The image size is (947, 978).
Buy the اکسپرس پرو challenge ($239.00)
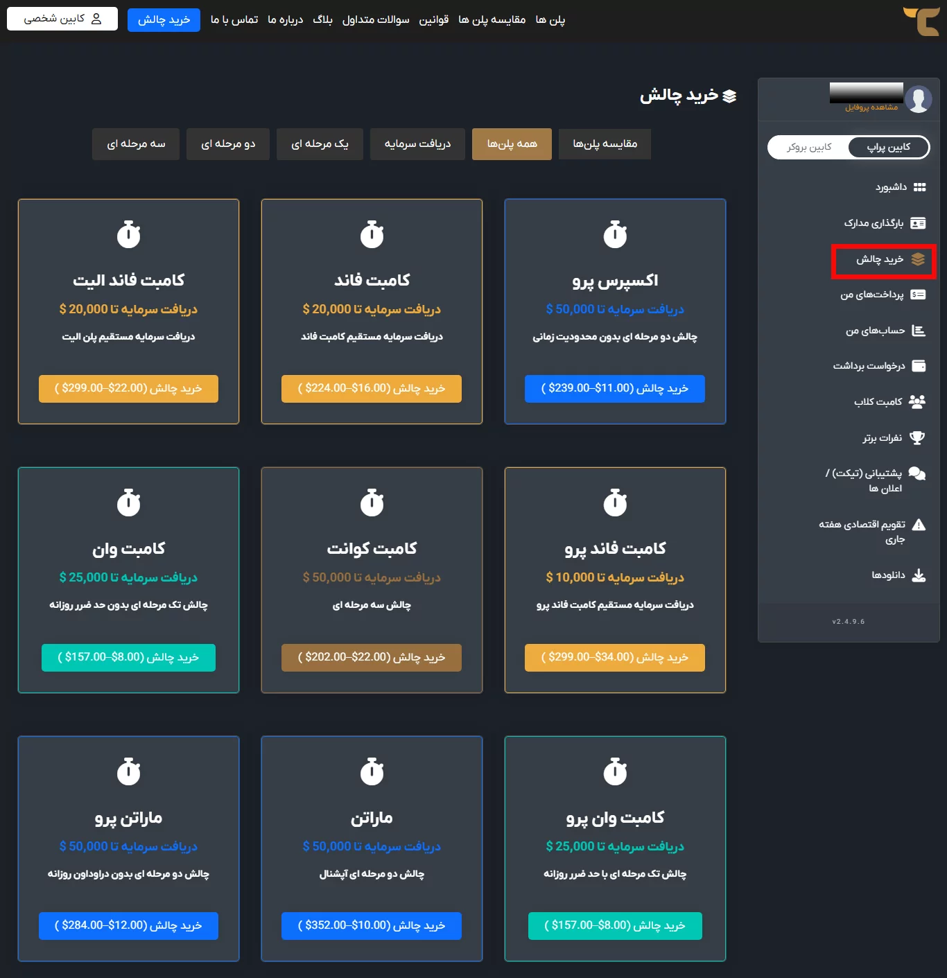pyautogui.click(x=615, y=389)
